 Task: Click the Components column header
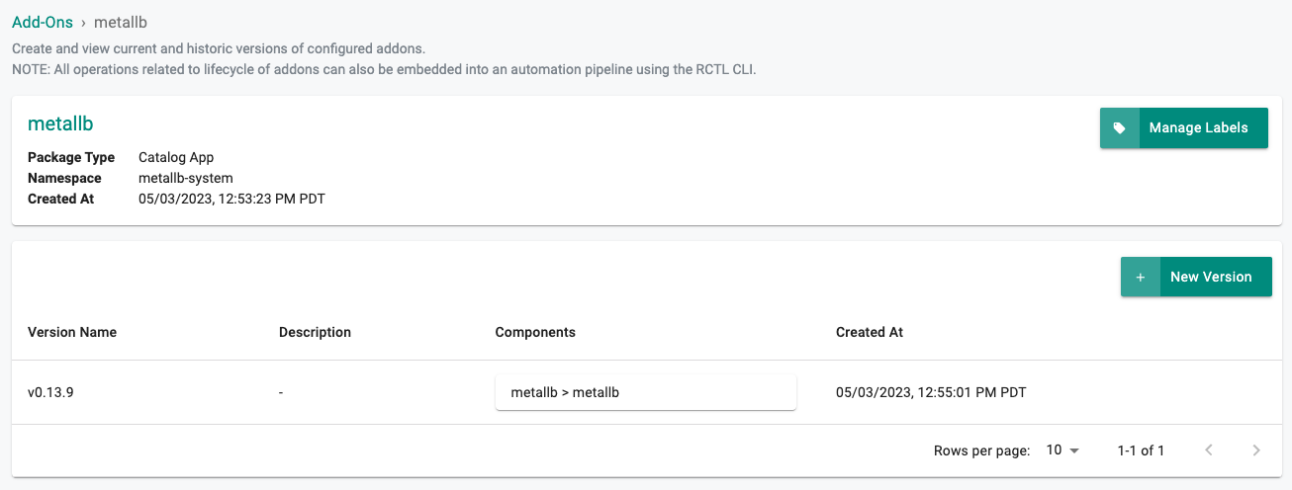[535, 332]
